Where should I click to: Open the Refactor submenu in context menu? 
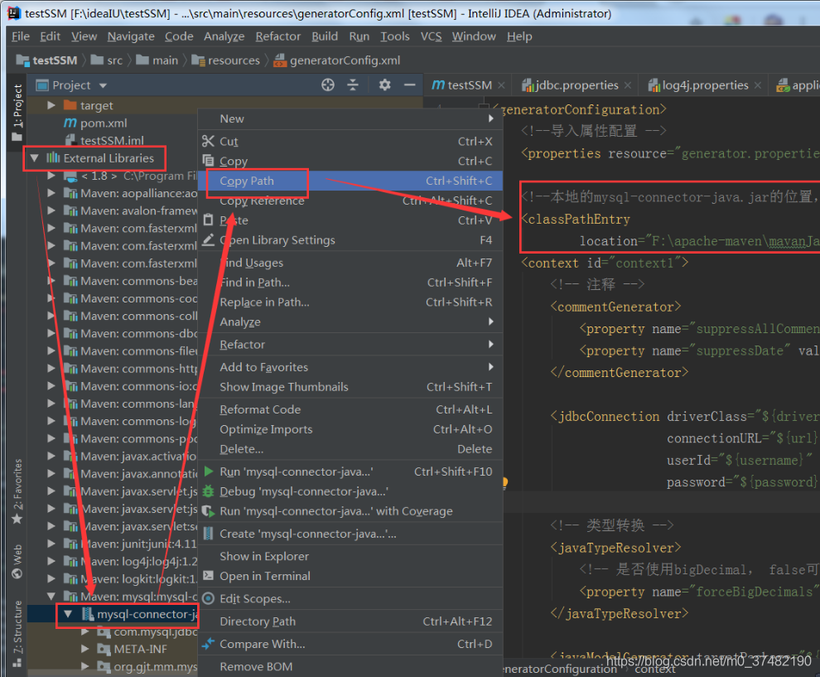(x=350, y=344)
